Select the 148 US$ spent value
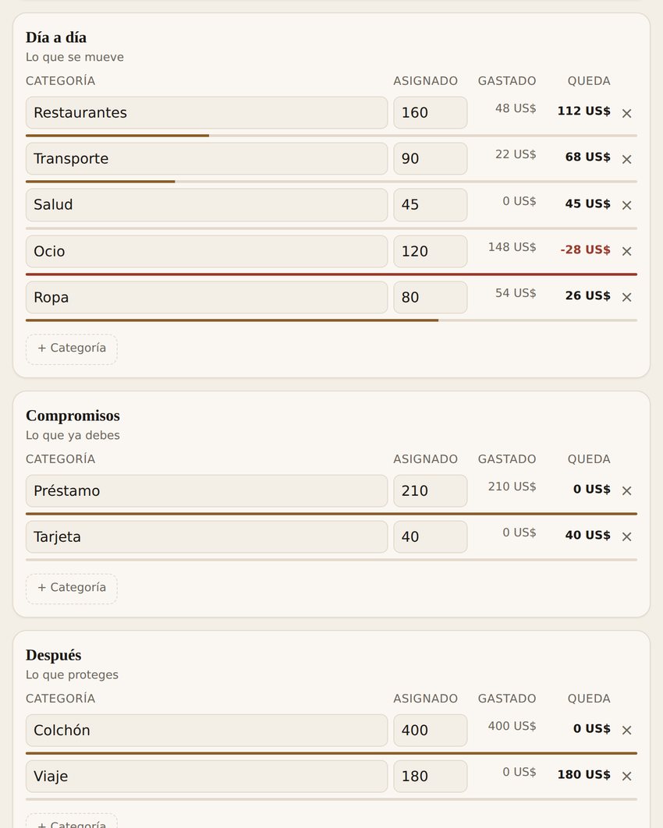663x828 pixels. tap(512, 246)
